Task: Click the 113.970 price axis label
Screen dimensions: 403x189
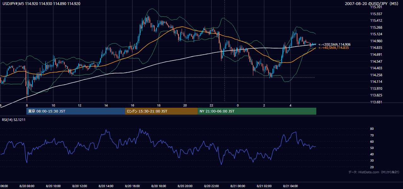Action: 376,89
